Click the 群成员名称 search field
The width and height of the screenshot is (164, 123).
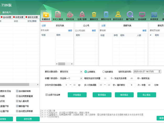(x=157, y=31)
